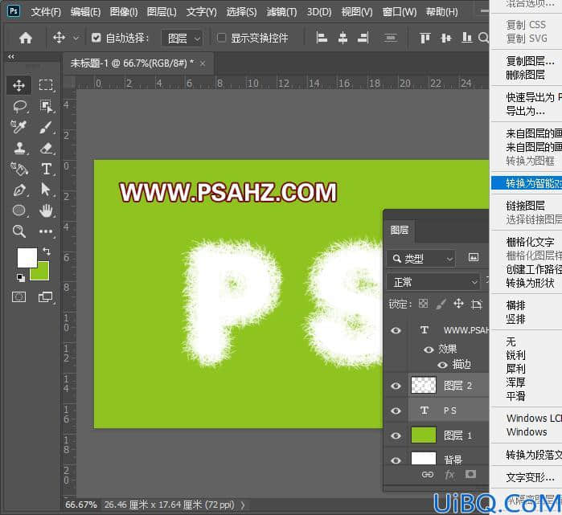The width and height of the screenshot is (562, 515).
Task: Select the Zoom tool
Action: pos(18,231)
